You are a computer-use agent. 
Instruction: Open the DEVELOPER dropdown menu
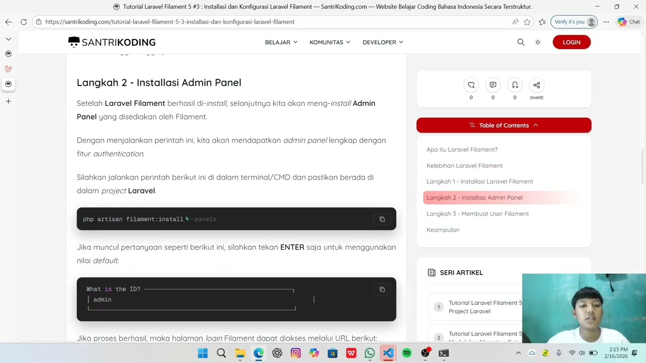point(383,42)
